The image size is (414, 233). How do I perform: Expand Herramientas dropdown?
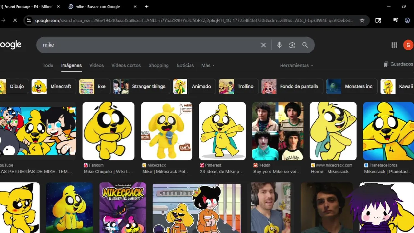click(x=296, y=65)
